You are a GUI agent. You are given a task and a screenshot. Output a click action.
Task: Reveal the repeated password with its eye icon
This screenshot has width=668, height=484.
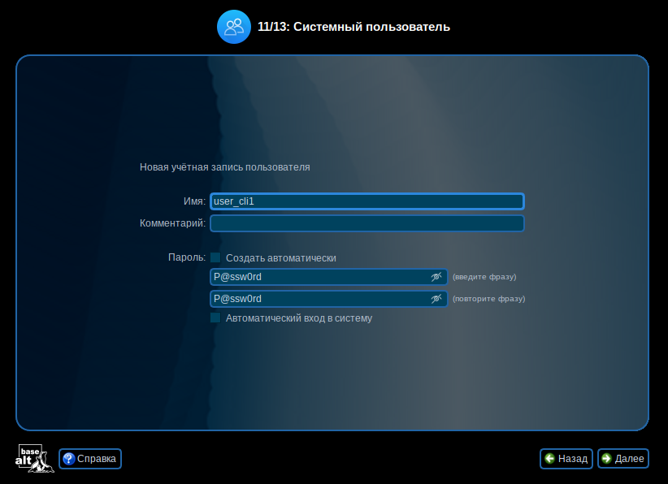pos(436,299)
